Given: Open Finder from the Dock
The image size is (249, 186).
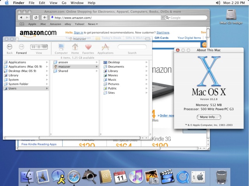Looking at the screenshot, I should (x=27, y=177).
